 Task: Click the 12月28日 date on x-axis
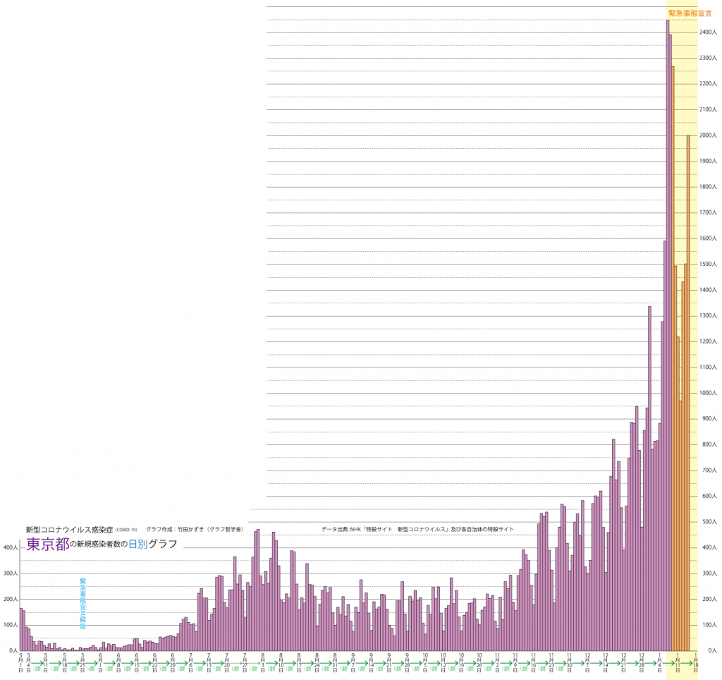[642, 664]
